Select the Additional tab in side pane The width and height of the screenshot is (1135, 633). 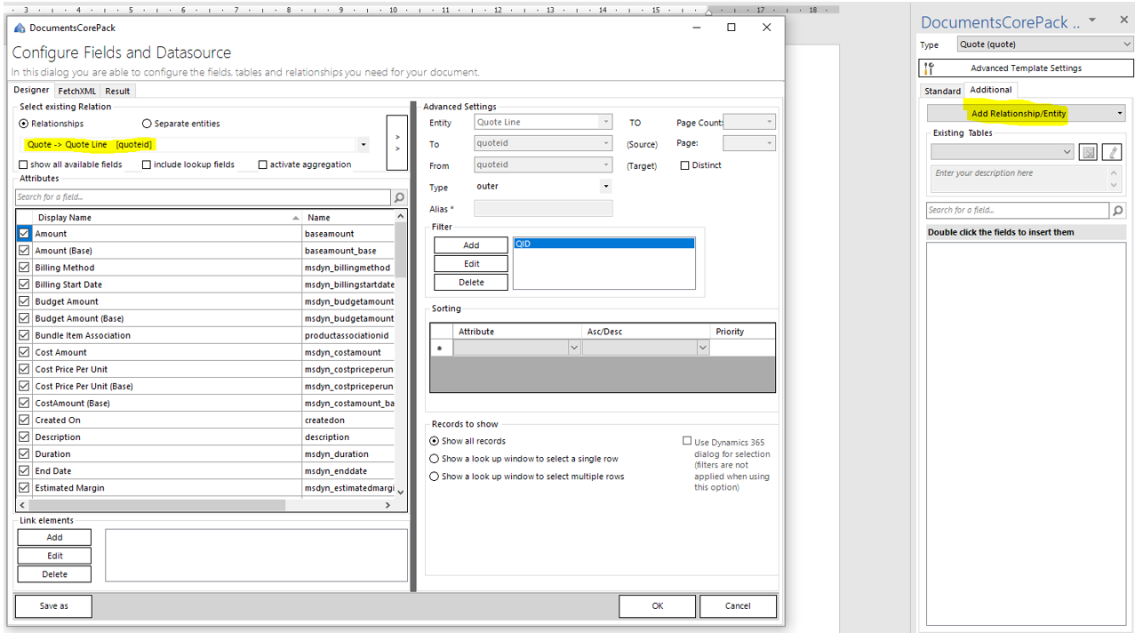[x=991, y=90]
